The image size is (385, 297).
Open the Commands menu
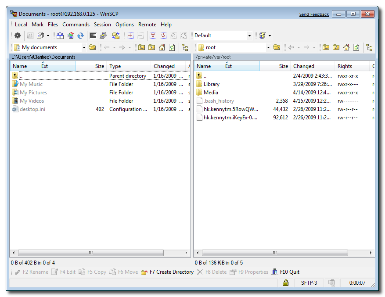pyautogui.click(x=76, y=25)
